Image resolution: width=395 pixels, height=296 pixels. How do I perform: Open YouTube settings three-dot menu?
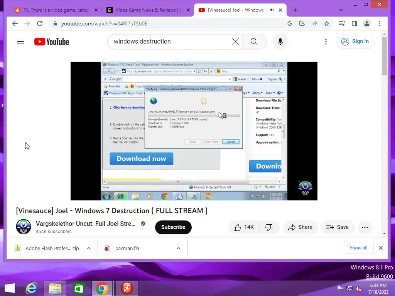pyautogui.click(x=326, y=42)
